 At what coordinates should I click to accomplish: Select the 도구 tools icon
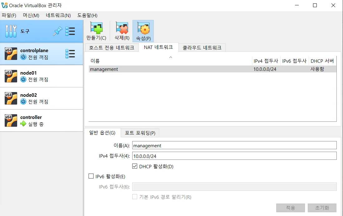(11, 31)
